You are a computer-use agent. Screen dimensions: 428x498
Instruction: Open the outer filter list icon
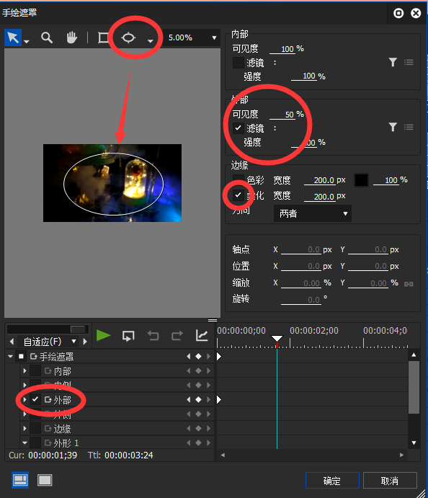point(409,128)
